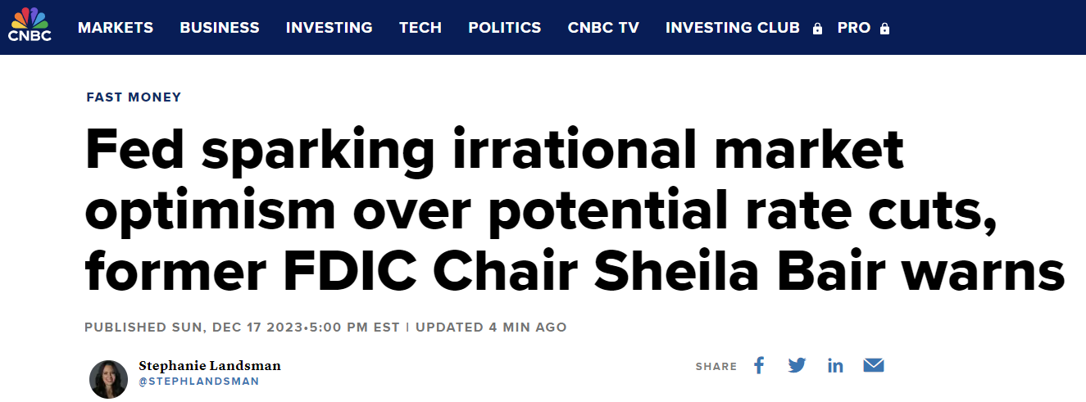Share article on Facebook
1086x402 pixels.
[x=759, y=366]
